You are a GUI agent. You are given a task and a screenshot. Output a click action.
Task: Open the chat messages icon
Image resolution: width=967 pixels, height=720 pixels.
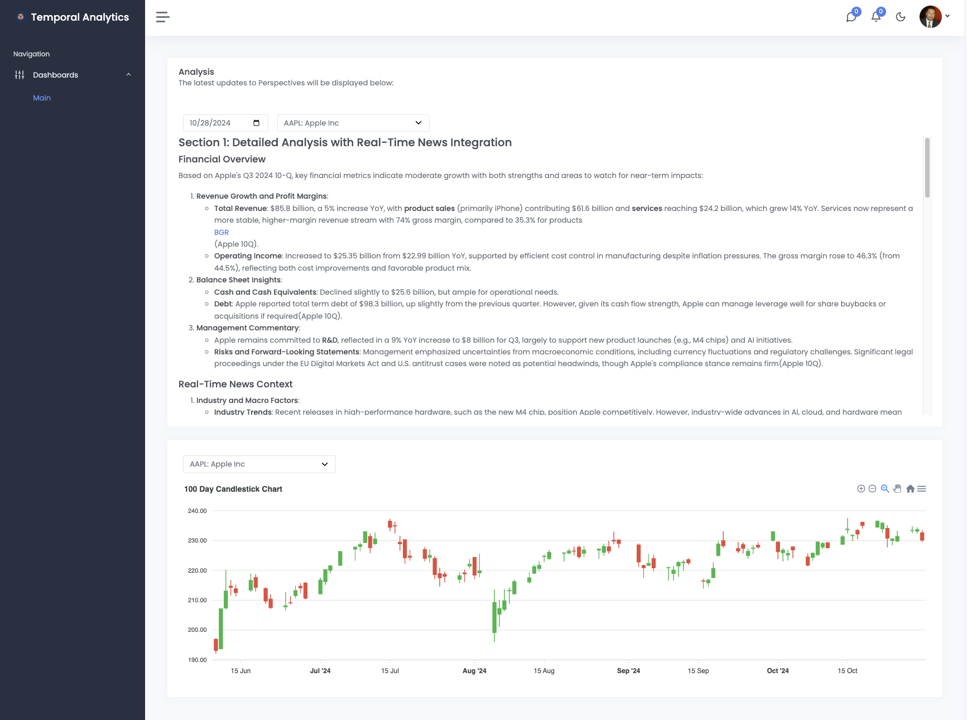[x=850, y=17]
